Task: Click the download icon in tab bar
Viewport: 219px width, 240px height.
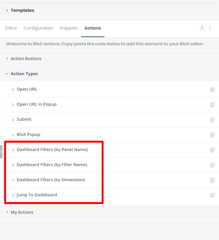Action: [x=202, y=27]
